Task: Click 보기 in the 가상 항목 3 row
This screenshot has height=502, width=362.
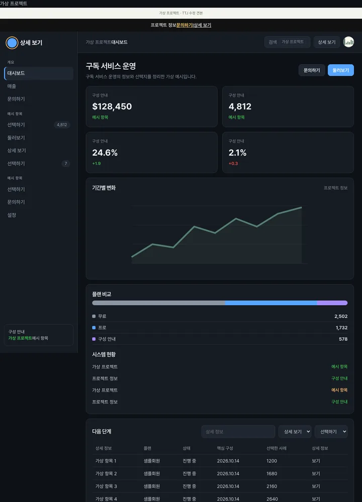Action: coord(316,486)
